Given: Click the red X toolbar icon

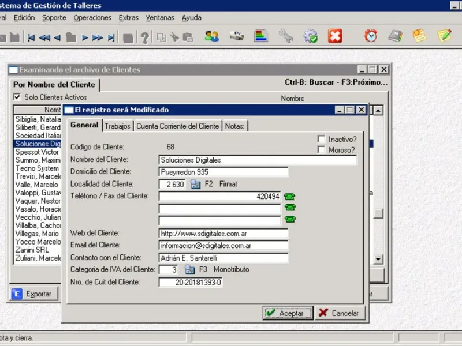Looking at the screenshot, I should pos(335,36).
